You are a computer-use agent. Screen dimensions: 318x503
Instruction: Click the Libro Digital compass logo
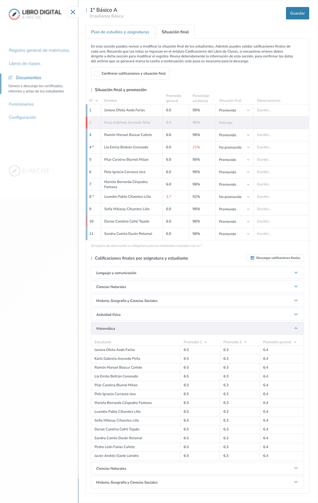(14, 14)
